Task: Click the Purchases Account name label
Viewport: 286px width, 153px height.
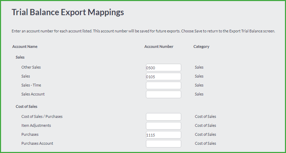Action: (x=37, y=143)
